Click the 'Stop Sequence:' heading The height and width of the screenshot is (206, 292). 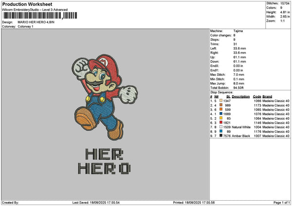pyautogui.click(x=221, y=92)
